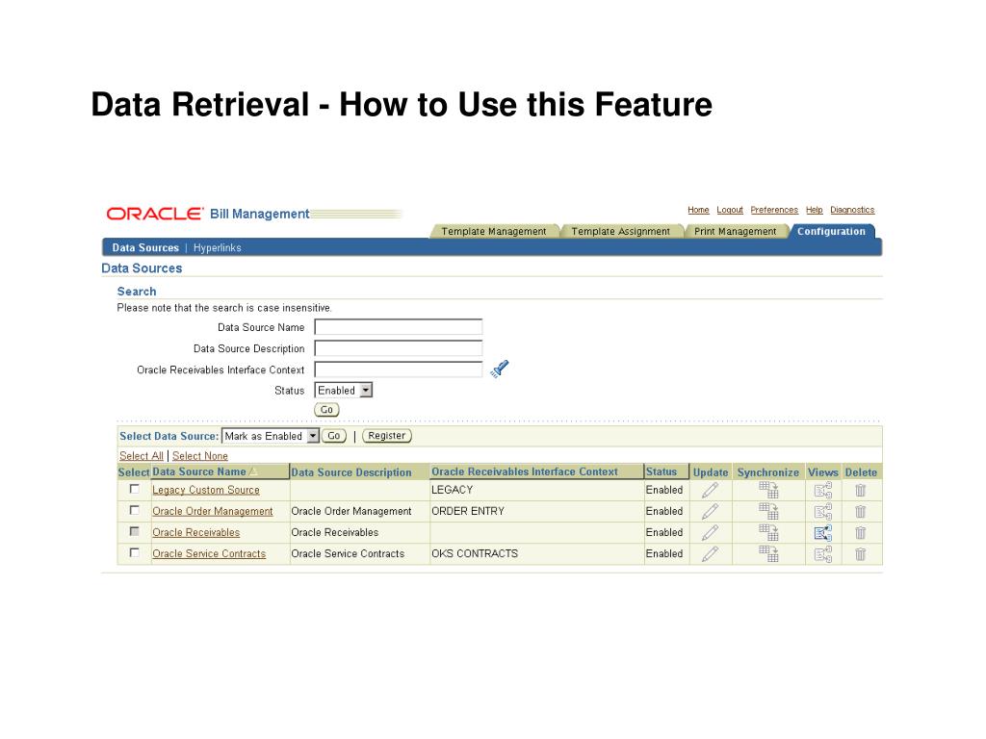The image size is (986, 739).
Task: Check the Oracle Receivables checkbox
Action: pos(134,531)
